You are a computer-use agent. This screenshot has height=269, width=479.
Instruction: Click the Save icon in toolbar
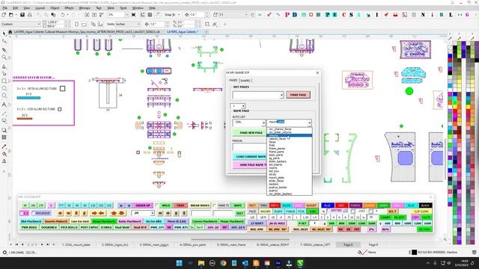pos(22,15)
